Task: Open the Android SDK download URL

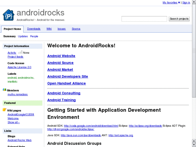Action: 91,126
